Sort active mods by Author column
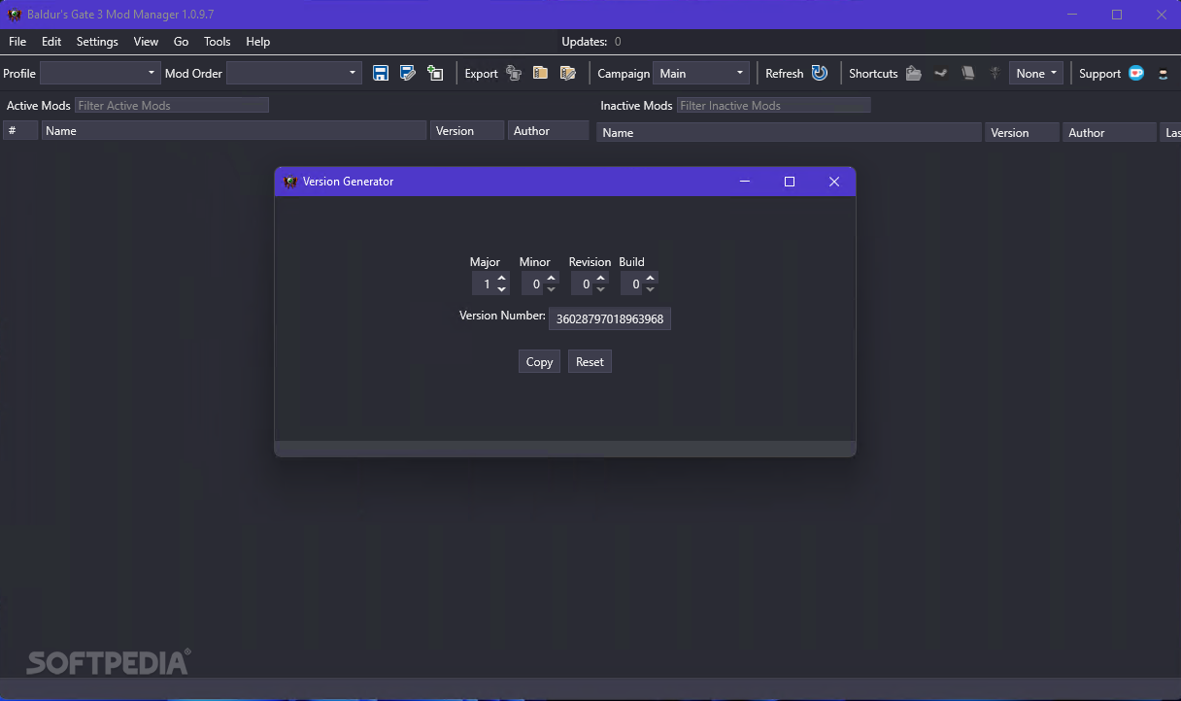The height and width of the screenshot is (701, 1181). coord(549,130)
